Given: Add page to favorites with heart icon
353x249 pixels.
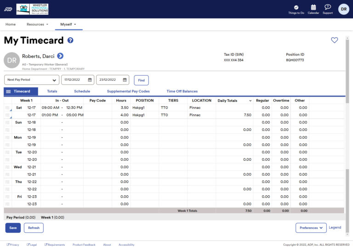Looking at the screenshot, I should click(x=334, y=40).
